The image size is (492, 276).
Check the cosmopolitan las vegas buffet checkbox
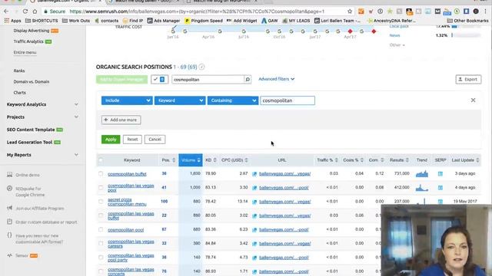pos(101,215)
